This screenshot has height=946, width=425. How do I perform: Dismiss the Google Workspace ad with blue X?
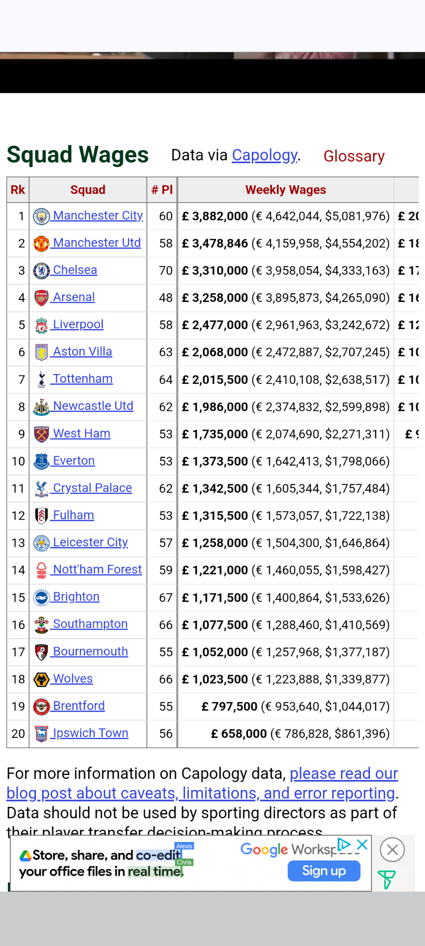363,845
